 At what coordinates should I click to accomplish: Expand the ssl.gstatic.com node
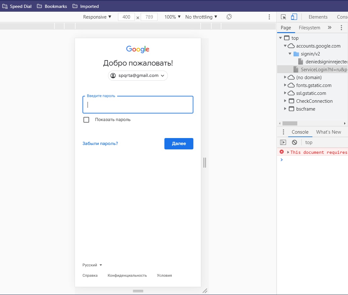coord(285,93)
